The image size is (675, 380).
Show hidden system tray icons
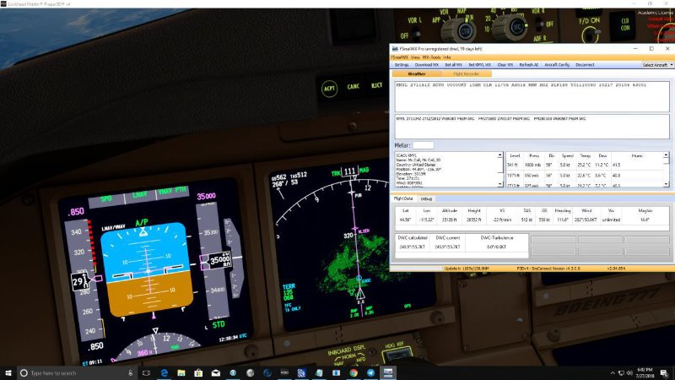pos(613,373)
